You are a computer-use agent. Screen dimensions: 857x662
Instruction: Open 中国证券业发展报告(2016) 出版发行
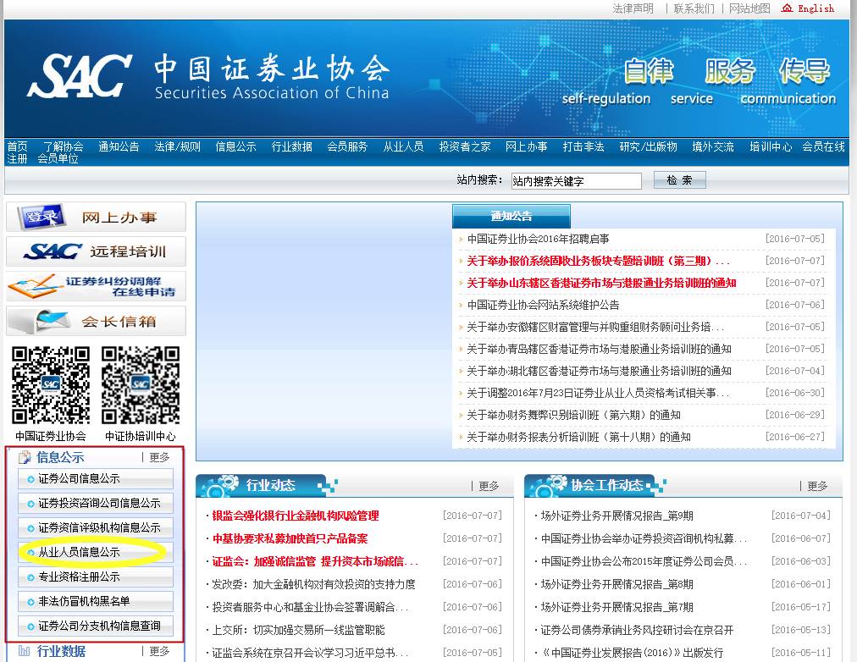pos(632,653)
